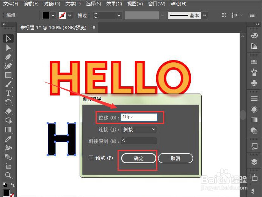The width and height of the screenshot is (262, 197).
Task: Expand stroke weight dropdown
Action: click(x=119, y=16)
